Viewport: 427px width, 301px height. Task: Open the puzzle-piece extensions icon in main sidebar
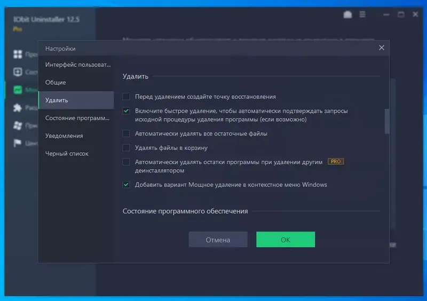click(18, 108)
